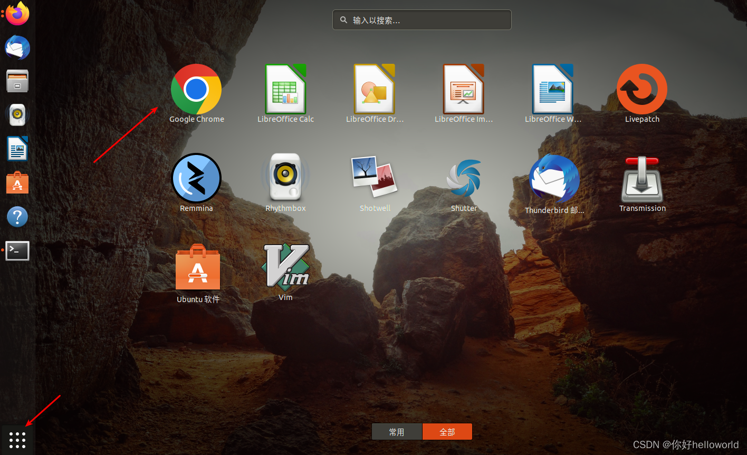Image resolution: width=747 pixels, height=455 pixels.
Task: Open the Files manager in the dock
Action: (17, 81)
